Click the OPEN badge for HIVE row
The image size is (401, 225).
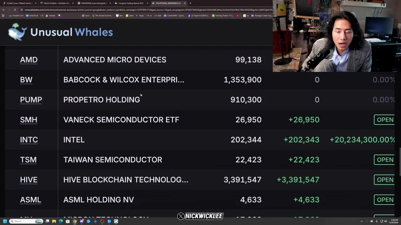point(385,180)
